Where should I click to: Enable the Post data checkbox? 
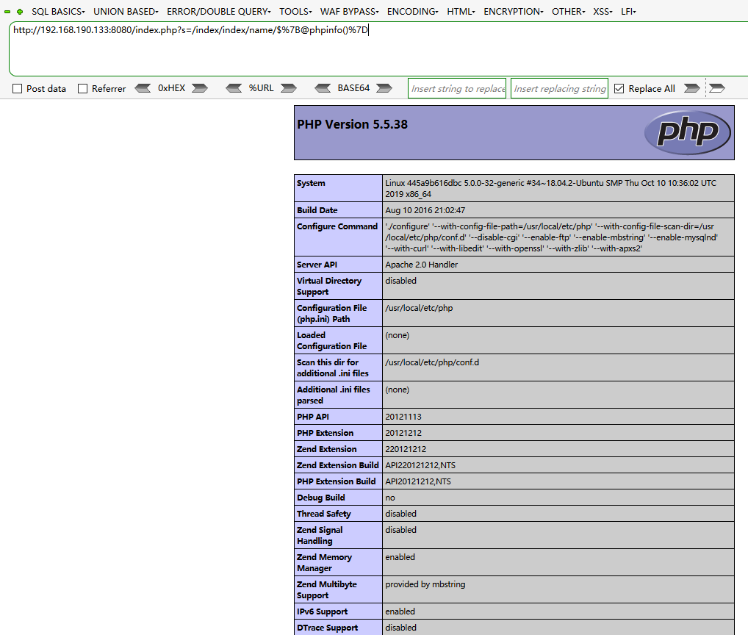17,89
